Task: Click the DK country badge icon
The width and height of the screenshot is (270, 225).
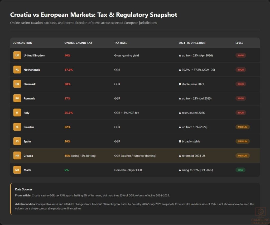Action: (17, 84)
